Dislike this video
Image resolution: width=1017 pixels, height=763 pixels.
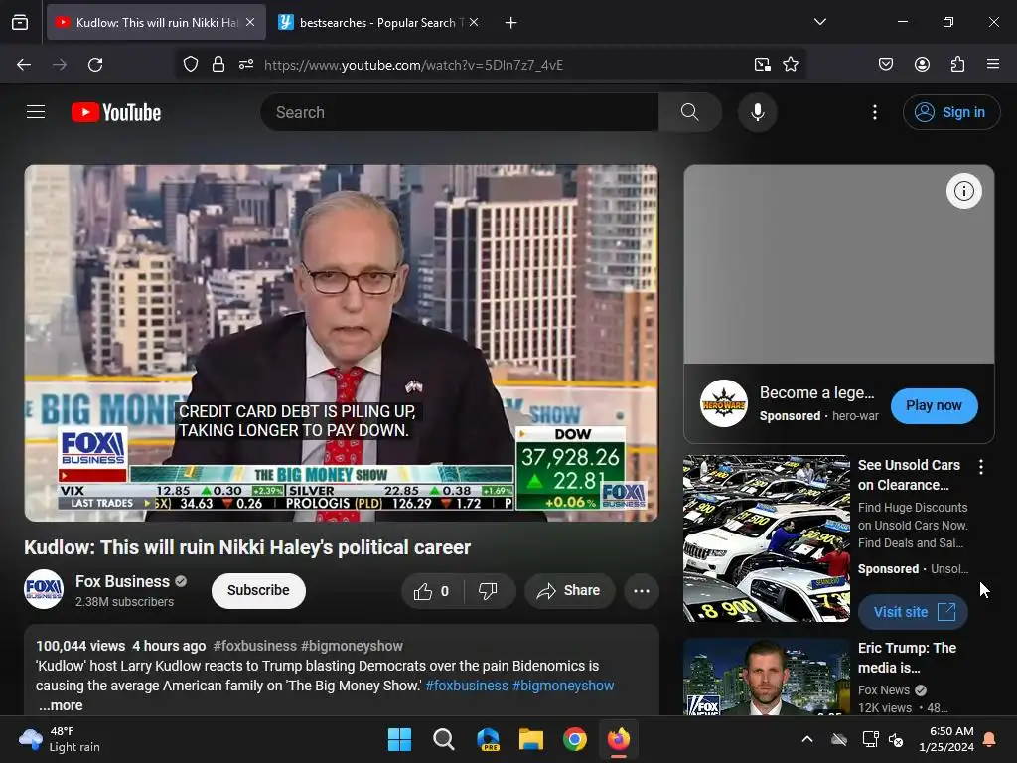click(x=488, y=591)
